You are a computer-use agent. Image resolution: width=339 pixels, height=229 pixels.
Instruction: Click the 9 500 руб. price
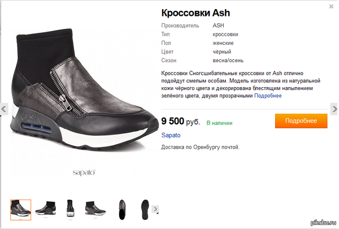[180, 122]
